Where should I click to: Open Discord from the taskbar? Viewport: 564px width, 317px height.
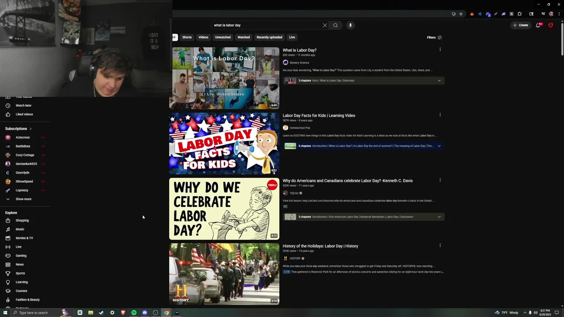click(145, 313)
